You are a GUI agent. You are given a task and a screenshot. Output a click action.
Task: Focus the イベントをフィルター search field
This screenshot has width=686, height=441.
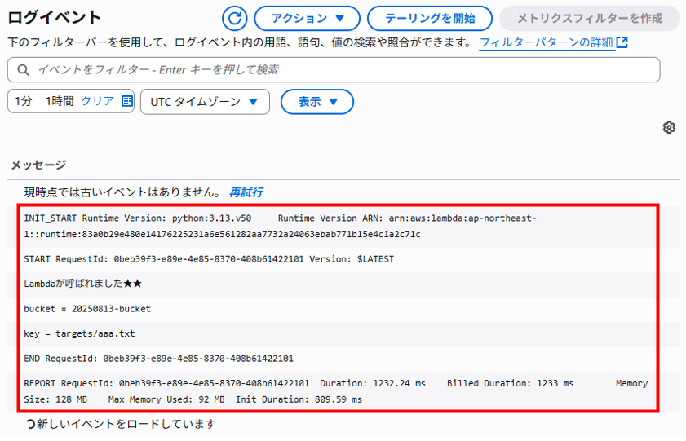(334, 70)
